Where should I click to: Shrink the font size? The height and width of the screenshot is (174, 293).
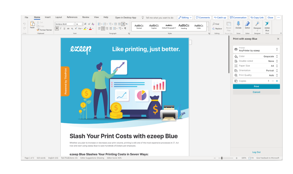tap(89, 24)
